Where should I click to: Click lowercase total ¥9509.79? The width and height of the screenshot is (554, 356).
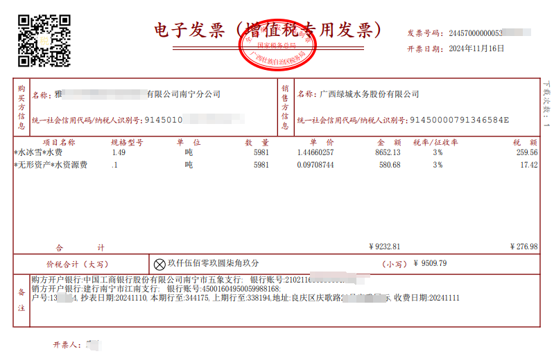pos(430,264)
